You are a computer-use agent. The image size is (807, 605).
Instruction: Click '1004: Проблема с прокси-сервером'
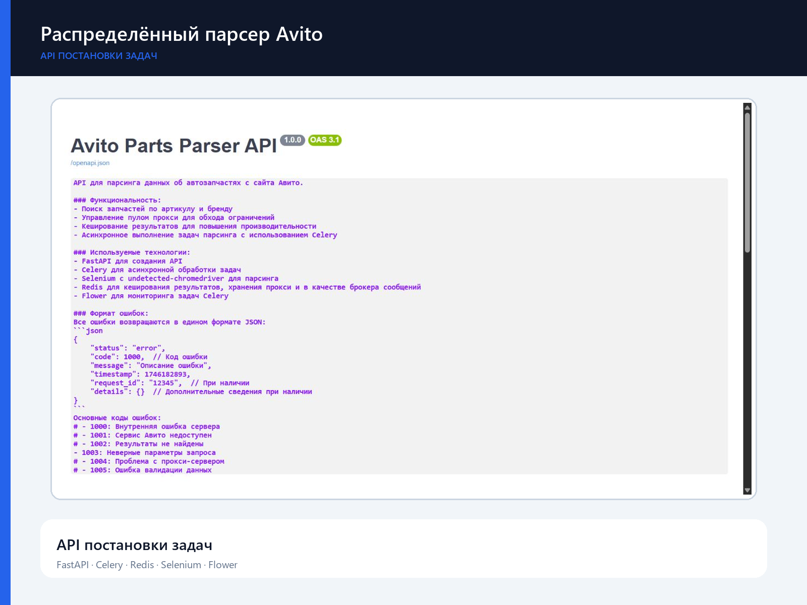(x=157, y=461)
